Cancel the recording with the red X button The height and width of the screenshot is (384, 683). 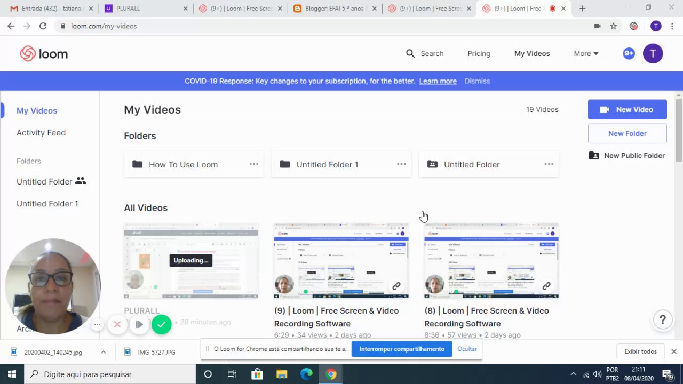(x=117, y=324)
